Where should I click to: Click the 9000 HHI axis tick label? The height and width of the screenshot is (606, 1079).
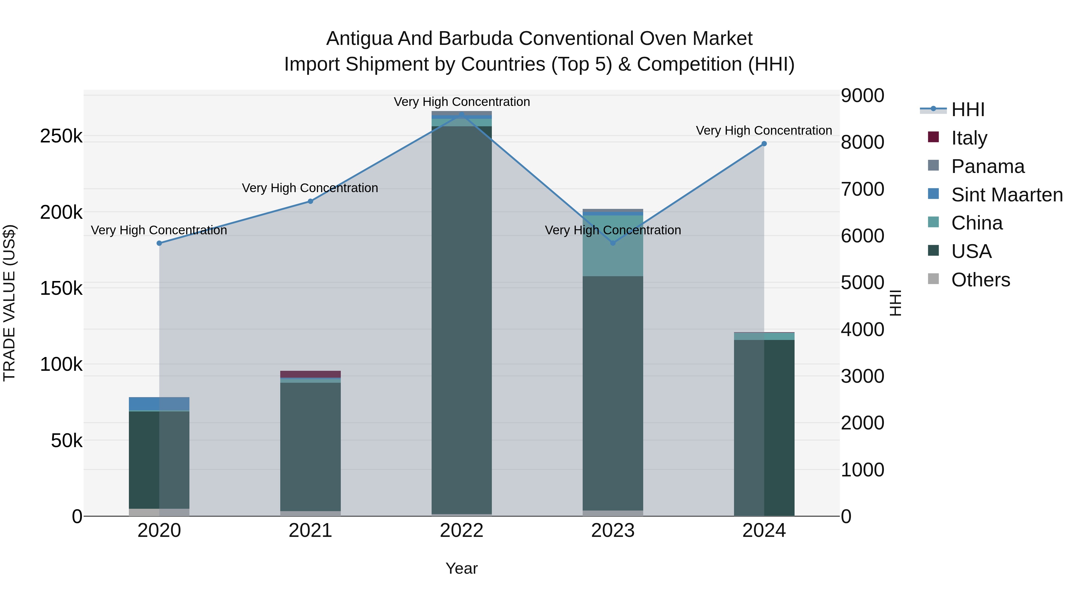[862, 95]
